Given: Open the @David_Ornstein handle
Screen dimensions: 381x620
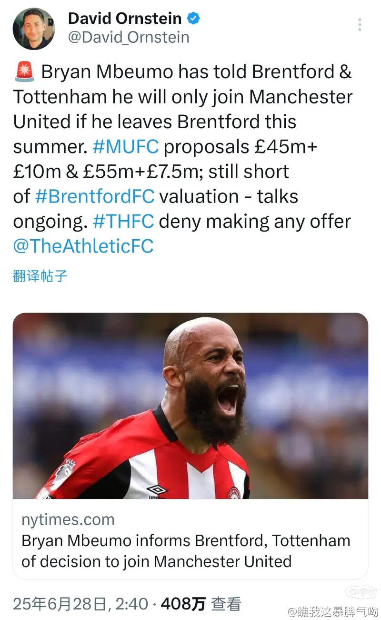Looking at the screenshot, I should [x=129, y=37].
